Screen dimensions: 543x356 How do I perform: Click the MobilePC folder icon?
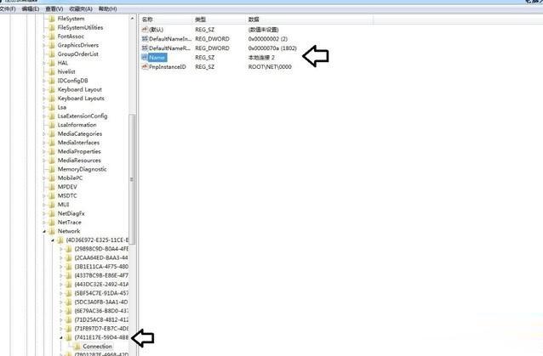52,178
